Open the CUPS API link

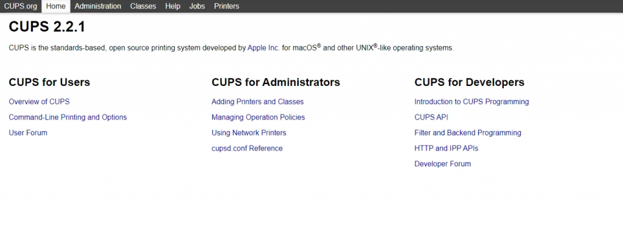431,118
